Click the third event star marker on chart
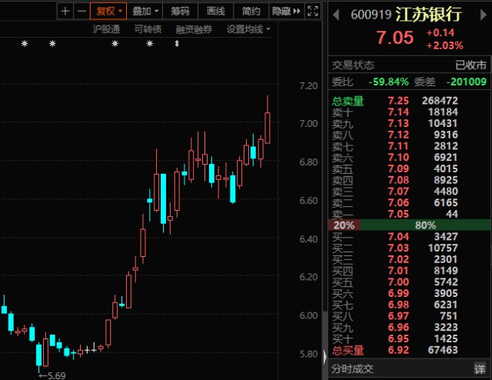This screenshot has width=492, height=380. 115,43
